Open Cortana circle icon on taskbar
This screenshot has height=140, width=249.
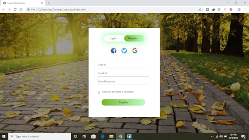pyautogui.click(x=75, y=136)
